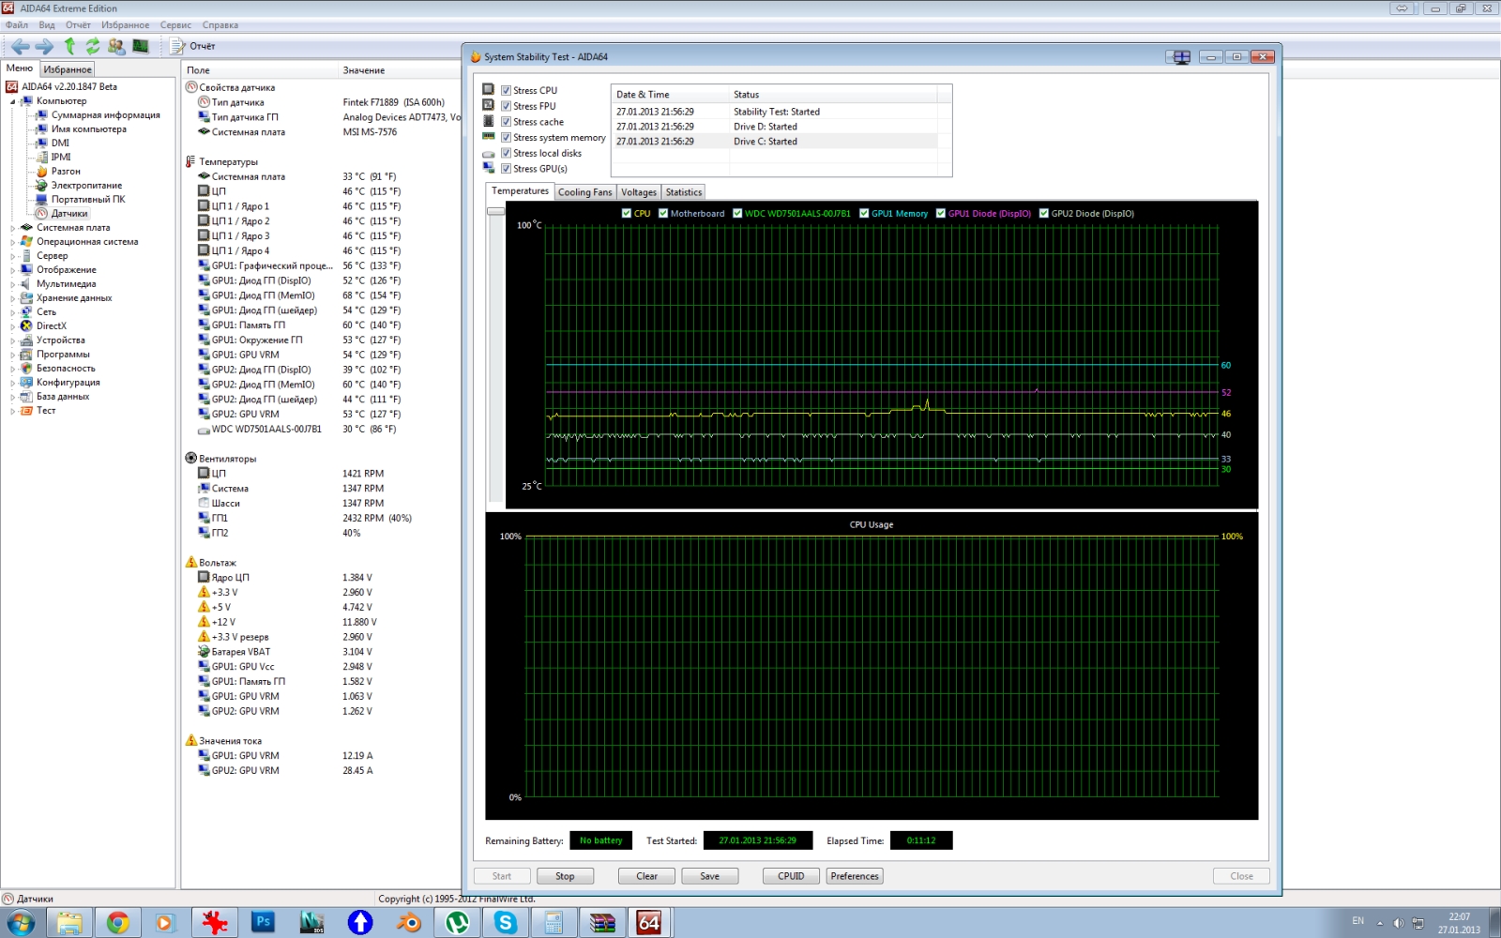This screenshot has width=1501, height=938.
Task: Open Google Chrome from the taskbar
Action: 117,923
